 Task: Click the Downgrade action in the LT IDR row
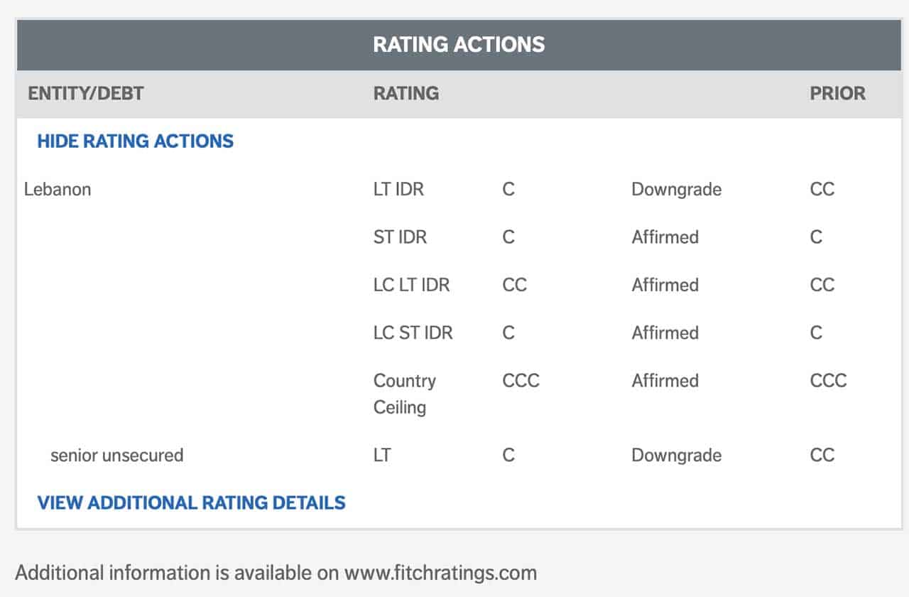point(676,189)
